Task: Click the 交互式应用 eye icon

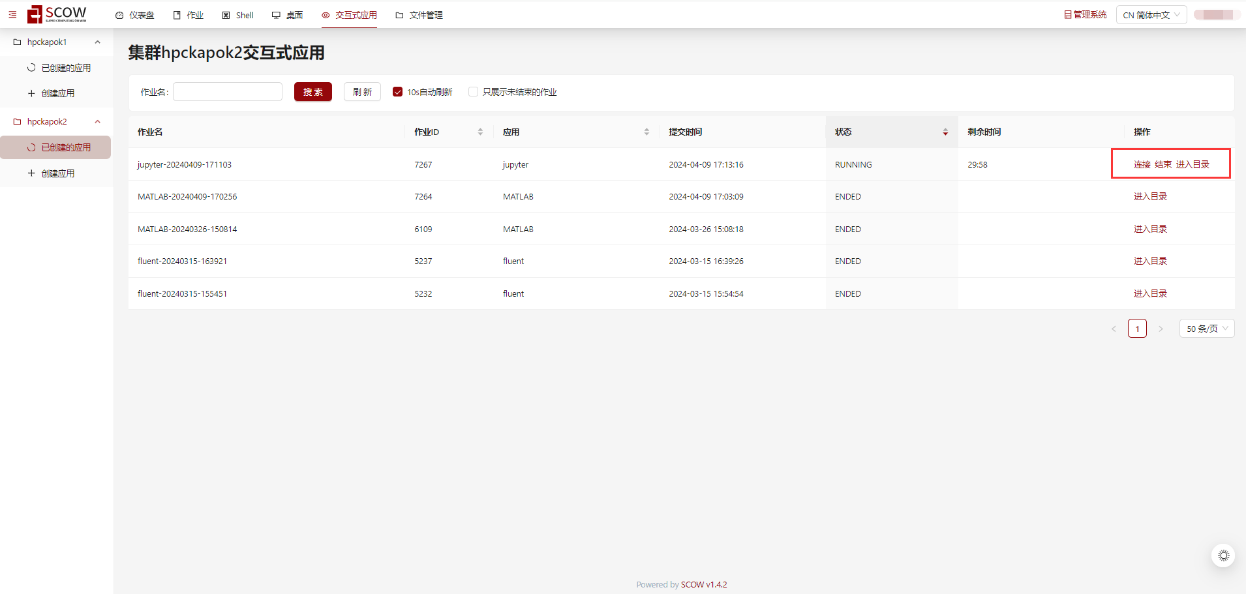Action: (326, 15)
